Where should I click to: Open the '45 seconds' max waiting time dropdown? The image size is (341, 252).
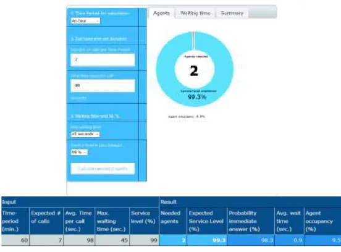coord(85,134)
